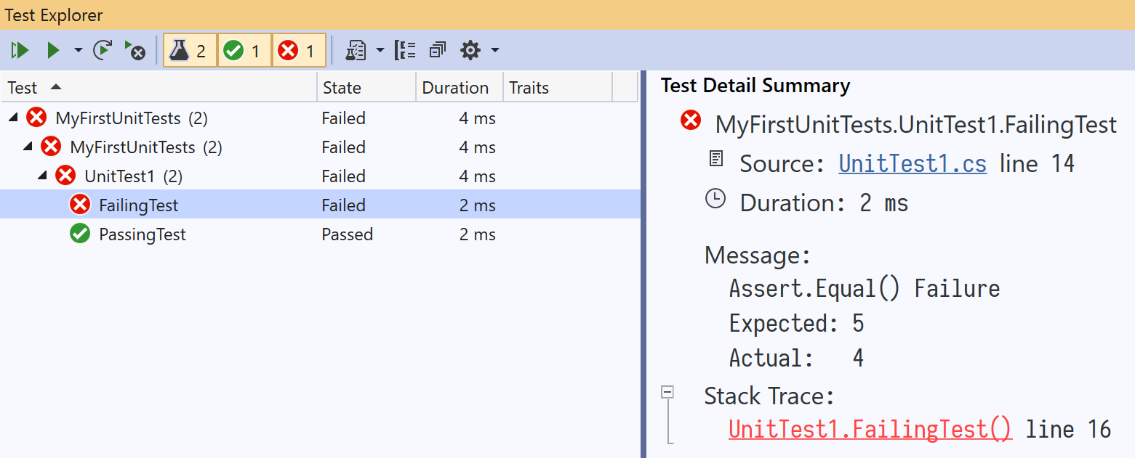Image resolution: width=1135 pixels, height=458 pixels.
Task: Collapse the nested MyFirstUnitTests namespace node
Action: (x=28, y=147)
